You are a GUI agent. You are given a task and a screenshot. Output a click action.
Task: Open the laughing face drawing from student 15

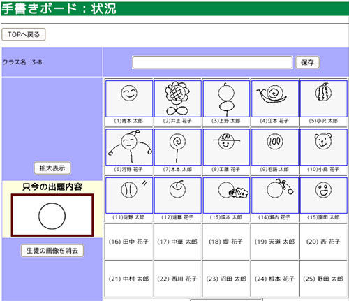(x=323, y=196)
